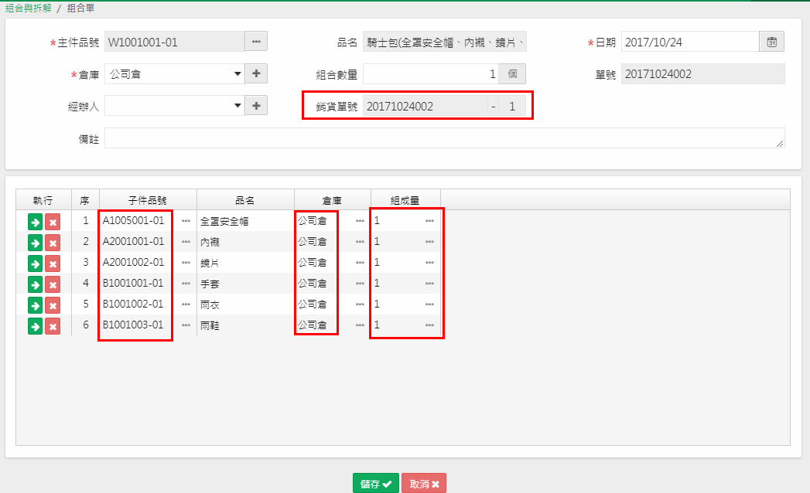Click the 子件品號 column header
Screen dimensions: 810x493
tap(148, 200)
